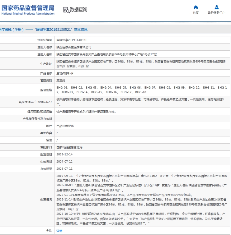The height and width of the screenshot is (235, 231).
Task: Click the 产品储存条件及有效期 label
Action: pos(37,119)
